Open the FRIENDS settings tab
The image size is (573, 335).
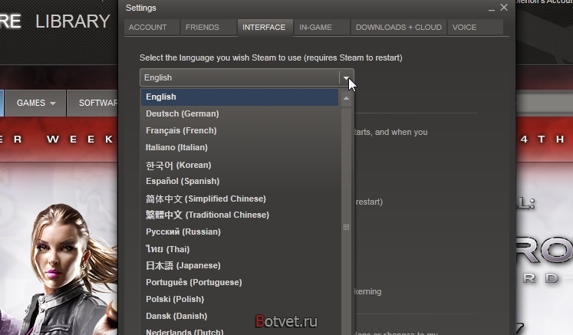[209, 28]
